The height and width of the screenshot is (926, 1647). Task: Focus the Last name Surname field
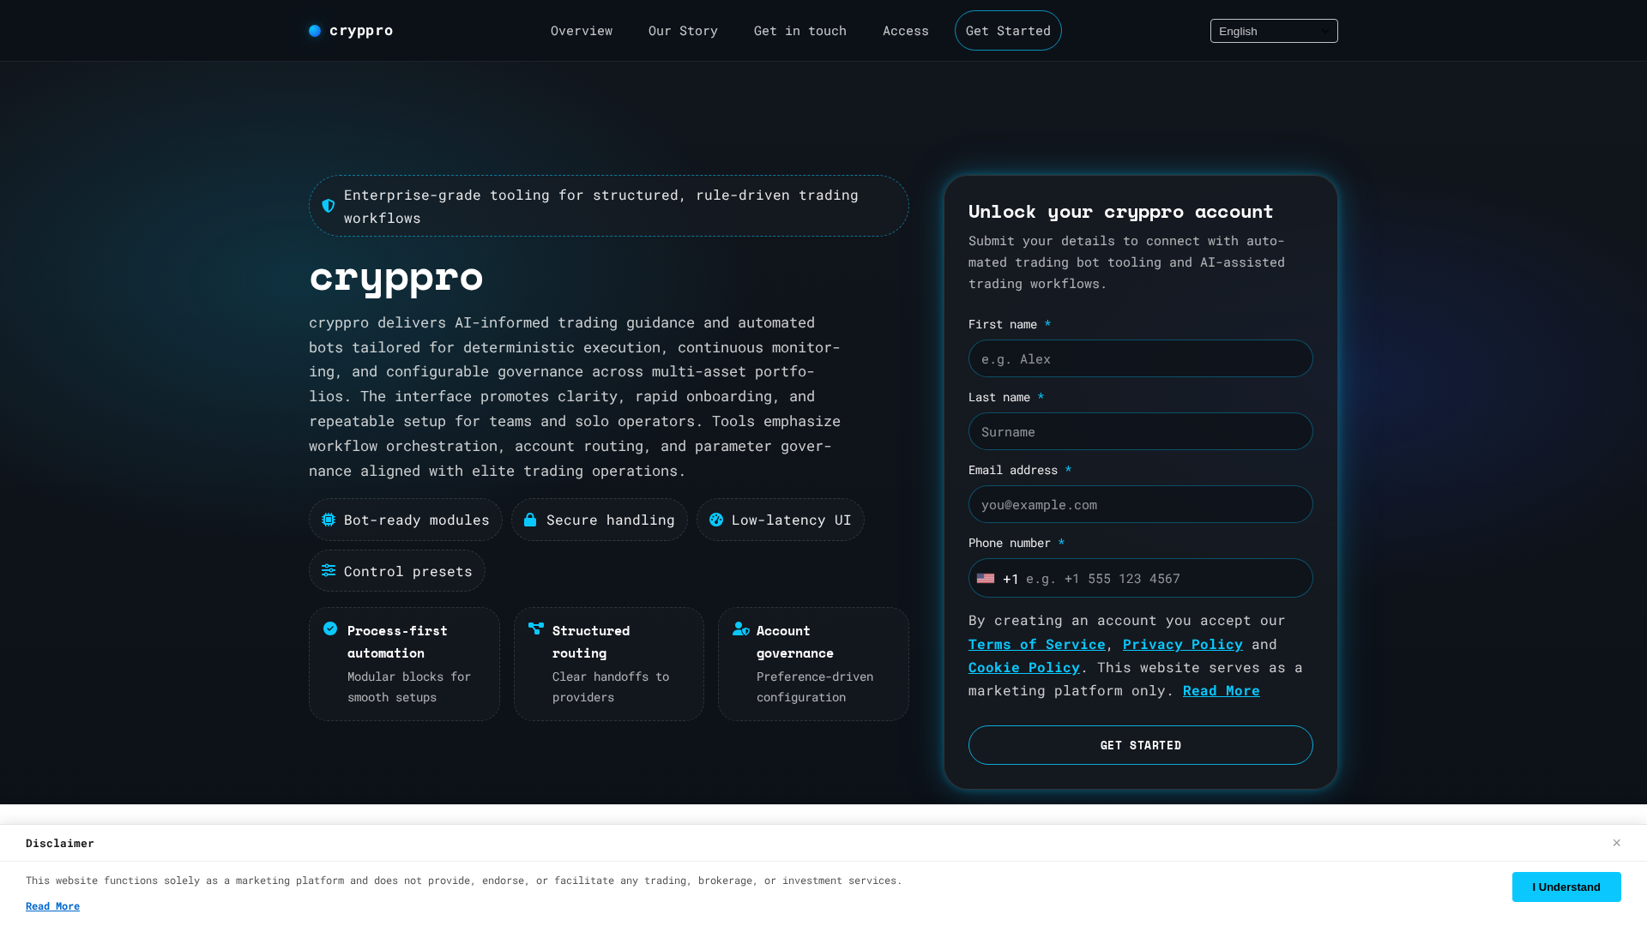pos(1140,431)
